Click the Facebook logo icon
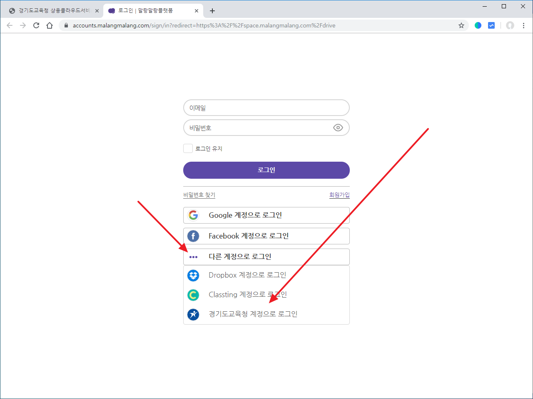The height and width of the screenshot is (399, 533). (193, 236)
